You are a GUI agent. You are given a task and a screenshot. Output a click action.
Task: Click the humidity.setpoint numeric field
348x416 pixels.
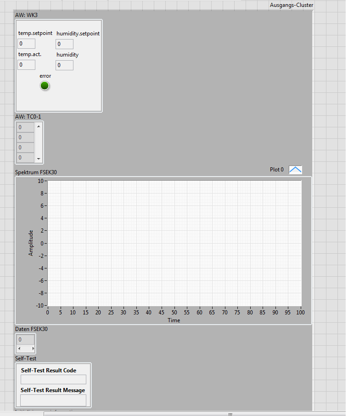64,44
